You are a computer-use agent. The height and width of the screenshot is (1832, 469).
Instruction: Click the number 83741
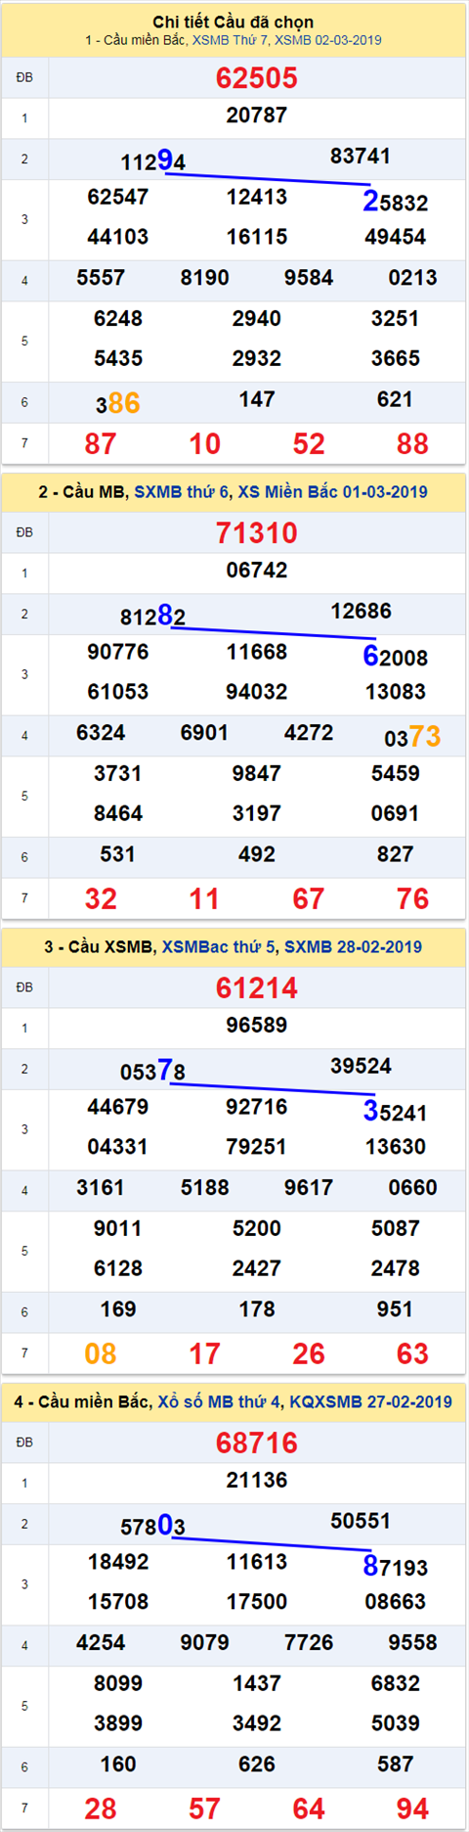click(361, 157)
